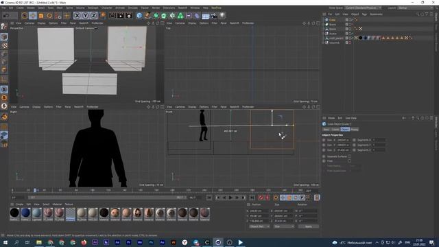
Task: Open the Character menu in menu bar
Action: (x=107, y=8)
